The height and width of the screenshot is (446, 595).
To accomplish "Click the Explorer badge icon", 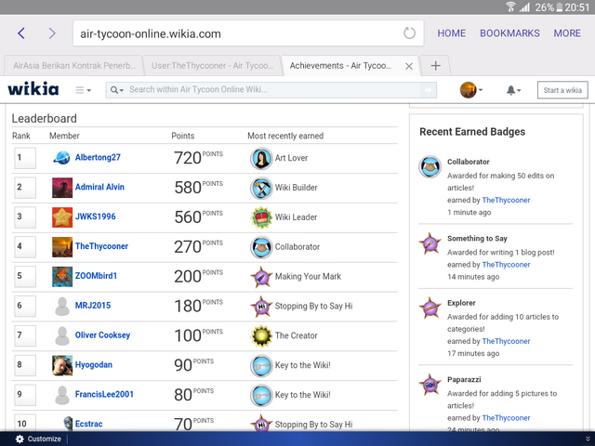I will tap(430, 308).
